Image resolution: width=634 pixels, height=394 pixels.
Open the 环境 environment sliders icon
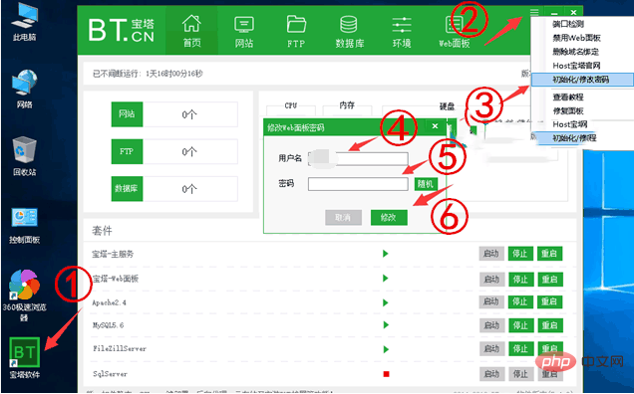click(x=402, y=25)
